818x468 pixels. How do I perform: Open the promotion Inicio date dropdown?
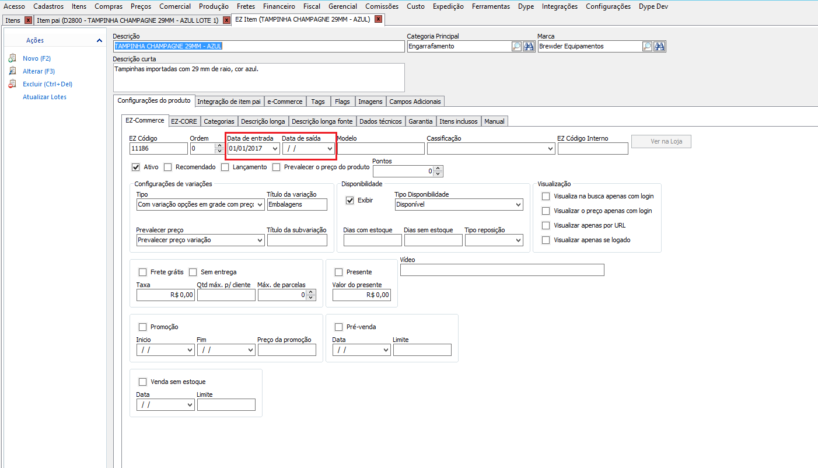pyautogui.click(x=190, y=350)
